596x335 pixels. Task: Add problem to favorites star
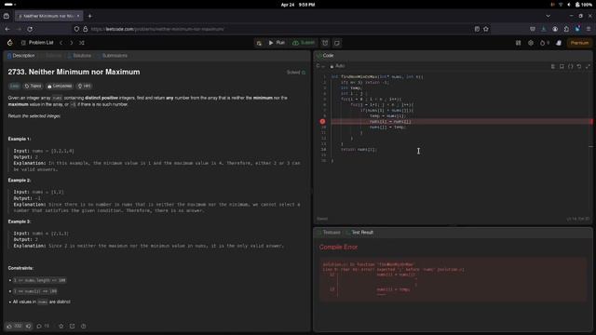click(61, 326)
